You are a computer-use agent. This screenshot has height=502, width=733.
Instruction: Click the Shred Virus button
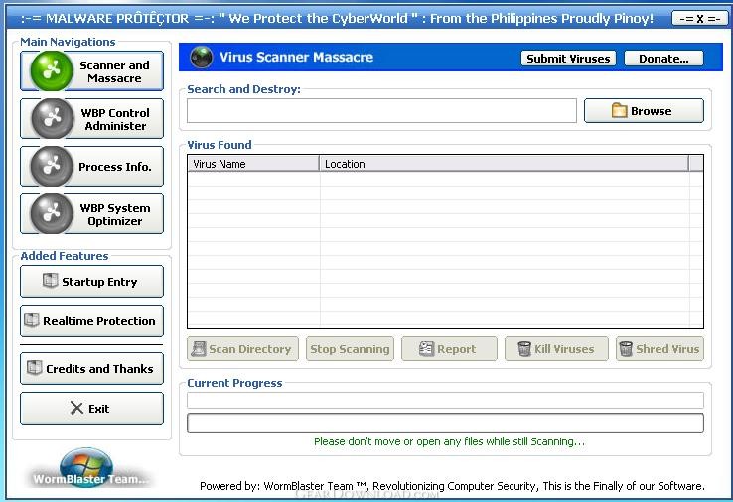(660, 349)
